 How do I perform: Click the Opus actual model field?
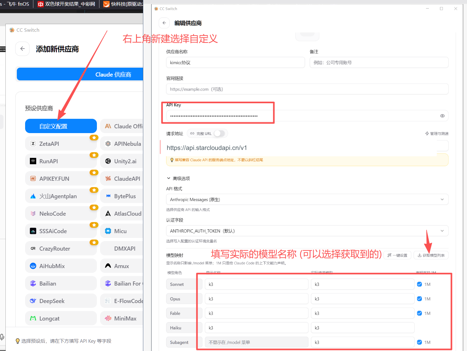coord(362,299)
